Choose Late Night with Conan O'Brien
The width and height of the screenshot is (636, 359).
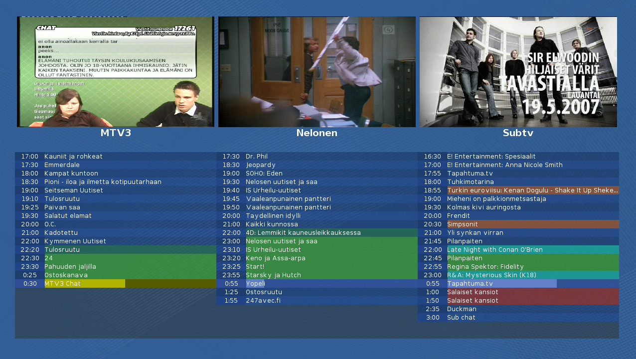coord(518,250)
